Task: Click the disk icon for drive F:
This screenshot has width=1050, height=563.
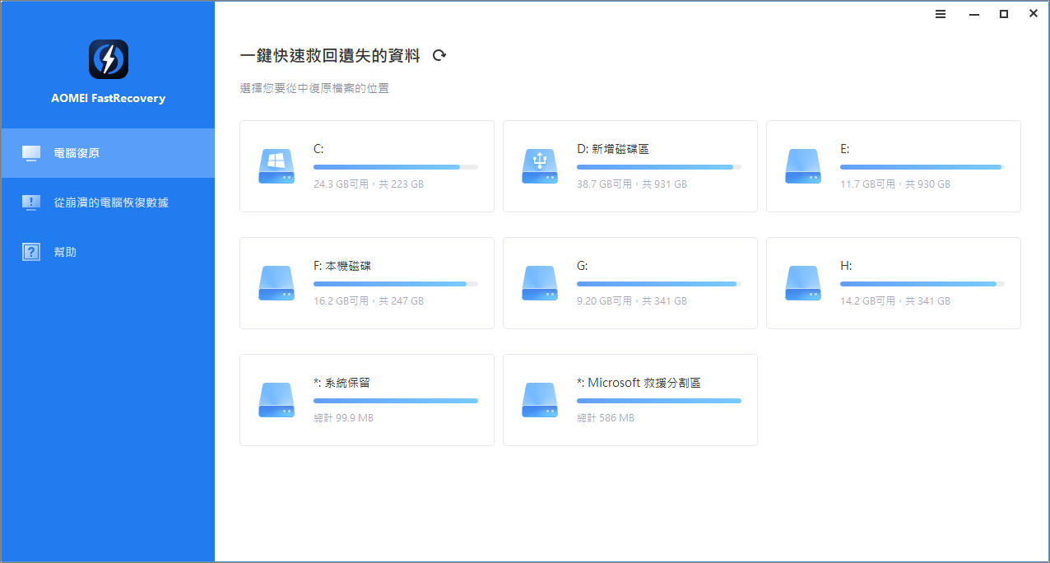Action: point(276,283)
